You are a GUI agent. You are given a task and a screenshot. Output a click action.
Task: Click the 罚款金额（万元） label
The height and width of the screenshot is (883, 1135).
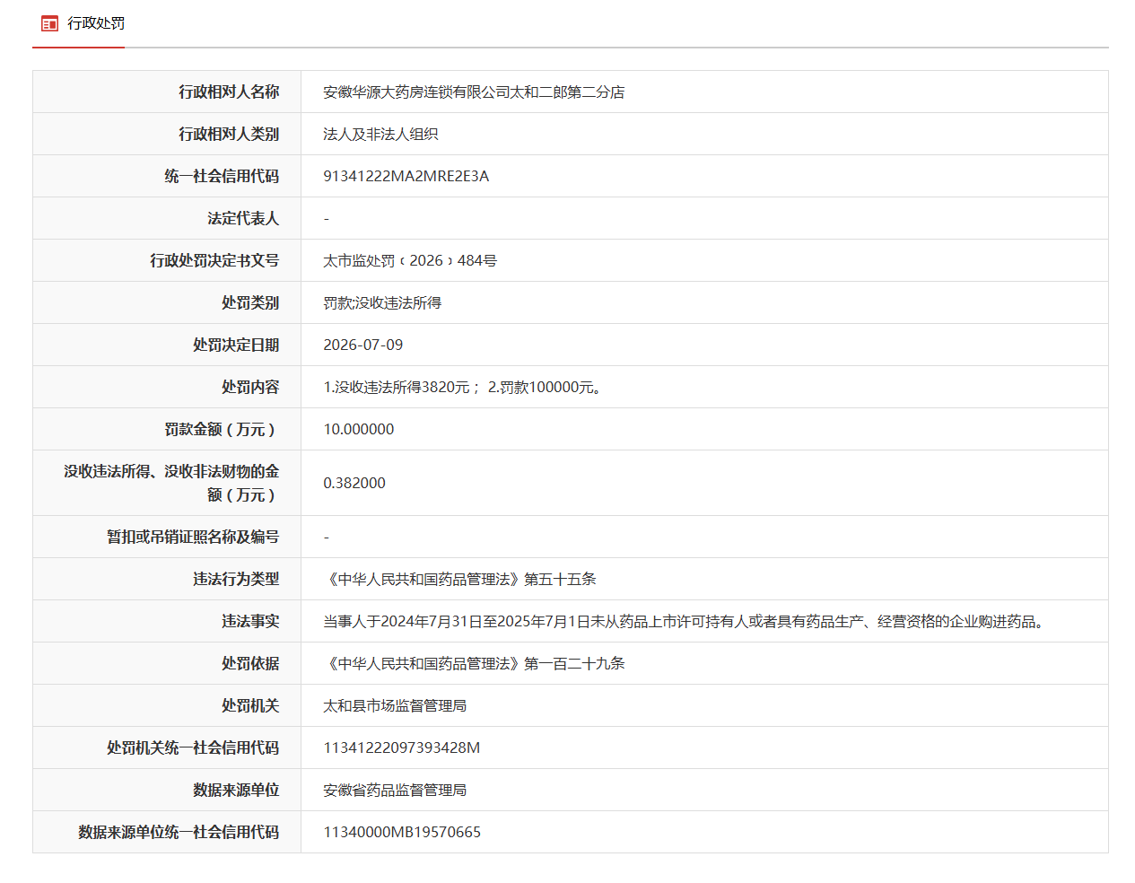pos(222,429)
